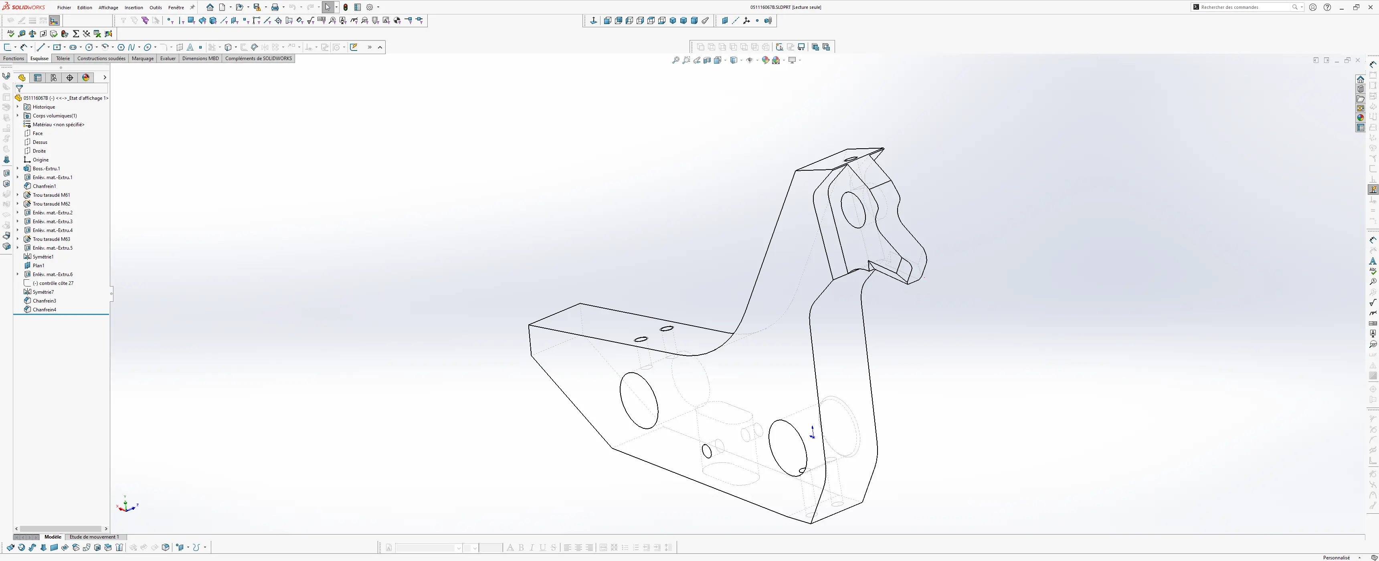Select the Polygon sketch tool
This screenshot has width=1379, height=561.
(x=121, y=47)
